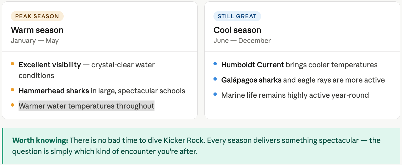Click the Worth knowing label in green callout
Screen dimensions: 402x165
(x=40, y=140)
